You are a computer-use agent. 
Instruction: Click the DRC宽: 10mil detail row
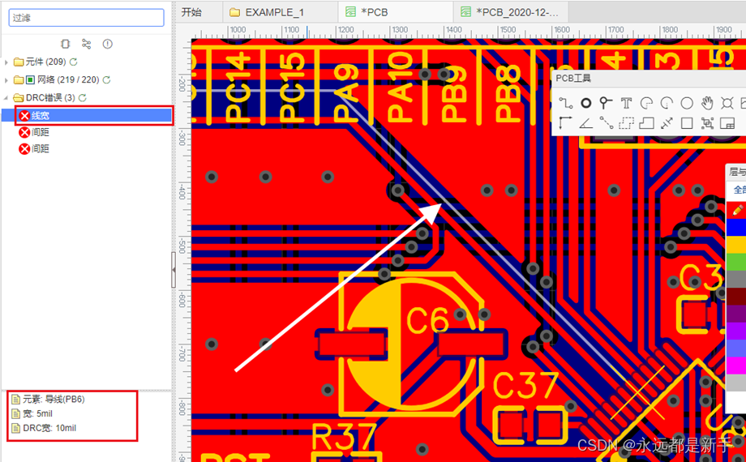44,428
